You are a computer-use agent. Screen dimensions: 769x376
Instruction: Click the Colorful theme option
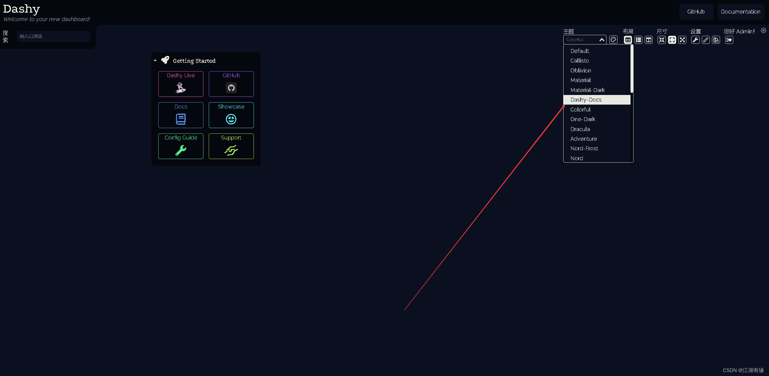(581, 109)
